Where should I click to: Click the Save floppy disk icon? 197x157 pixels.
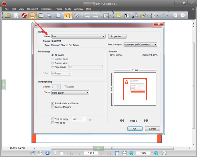16,15
